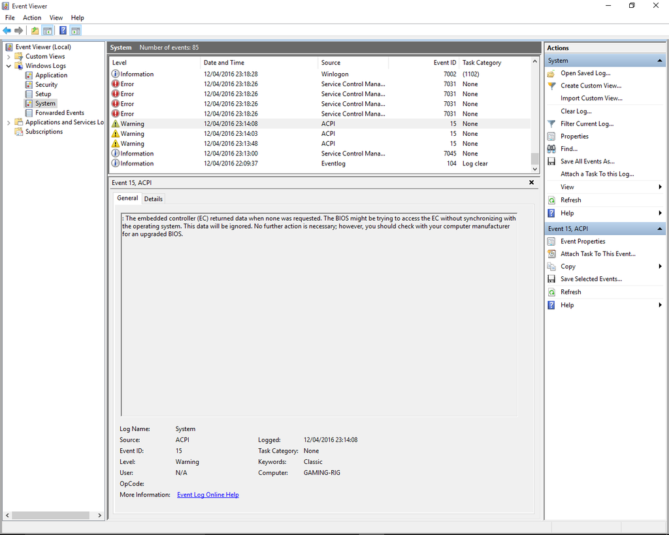This screenshot has height=535, width=669.
Task: Click the Open Saved Log folder icon
Action: click(551, 73)
